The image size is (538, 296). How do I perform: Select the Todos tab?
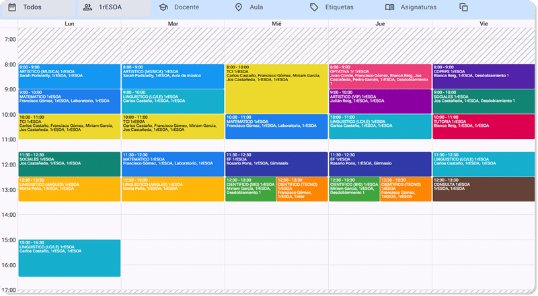[x=39, y=7]
